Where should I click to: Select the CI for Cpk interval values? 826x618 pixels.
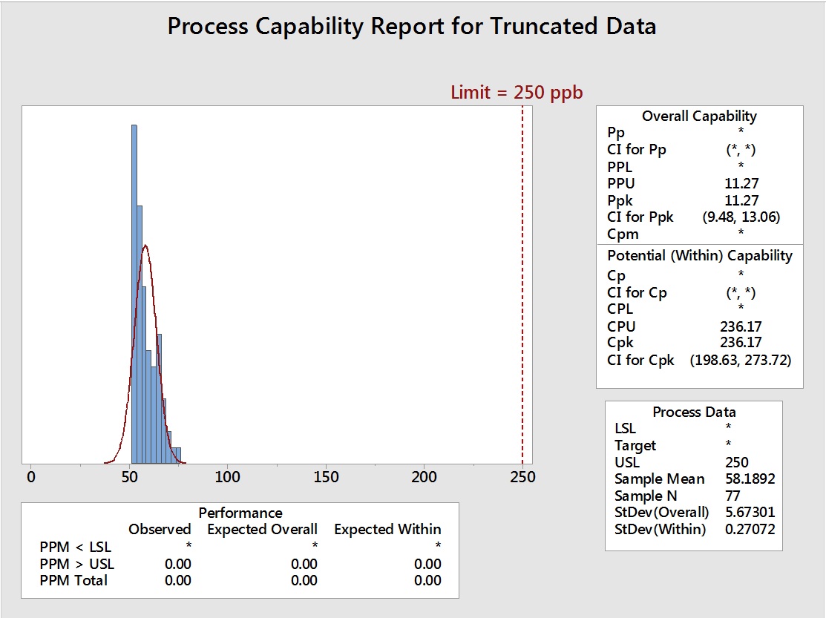click(741, 361)
